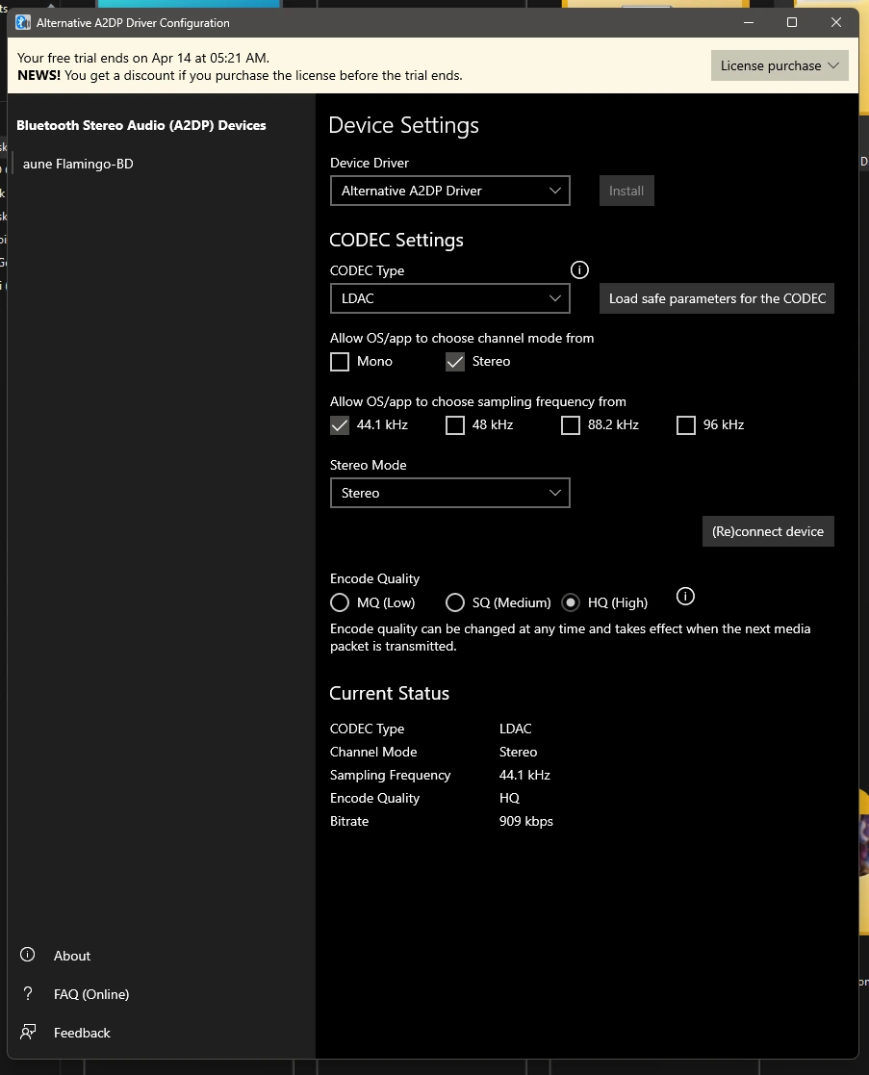The width and height of the screenshot is (869, 1075).
Task: Click the Current Status heading
Action: tap(389, 693)
